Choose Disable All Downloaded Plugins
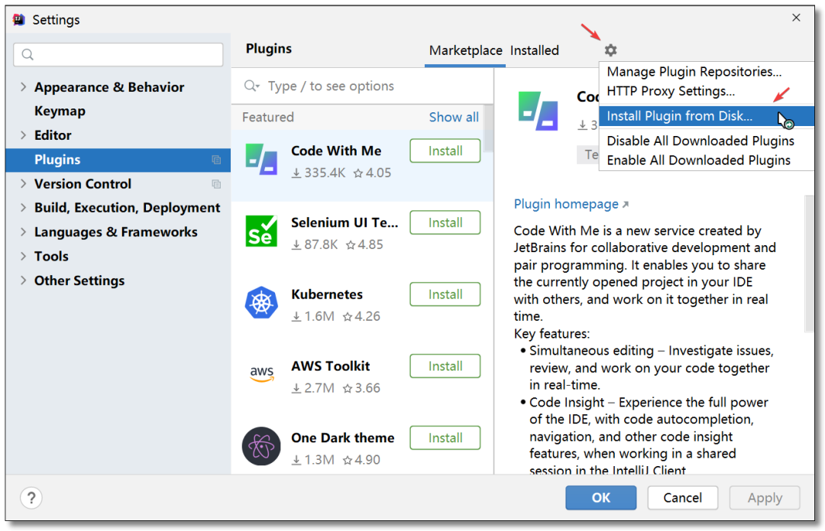Viewport: 825px width, 531px height. click(x=707, y=141)
